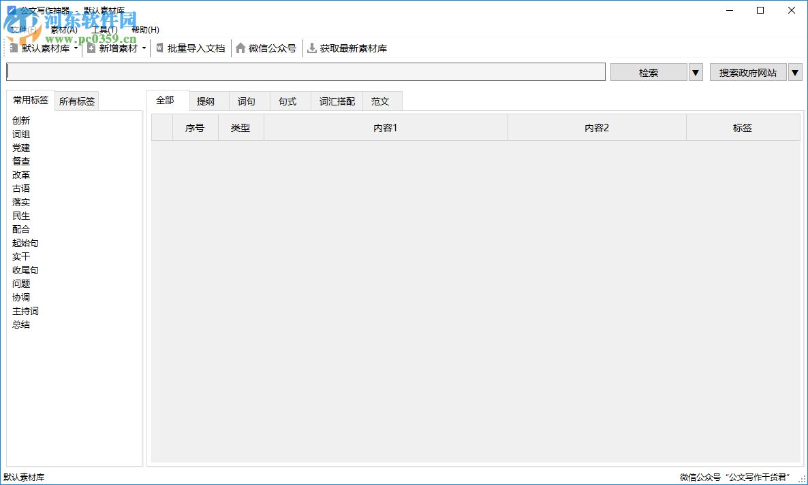Click the window resize grip in the status bar

[802, 479]
